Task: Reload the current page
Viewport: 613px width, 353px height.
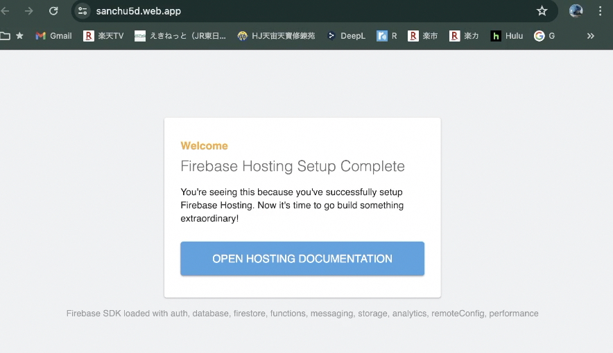Action: click(53, 11)
